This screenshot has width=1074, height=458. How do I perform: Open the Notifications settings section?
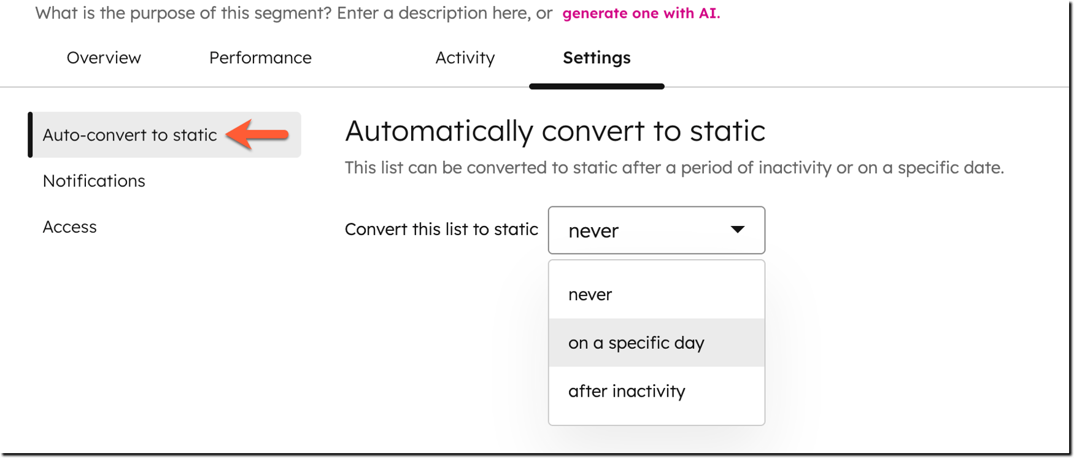click(x=93, y=180)
